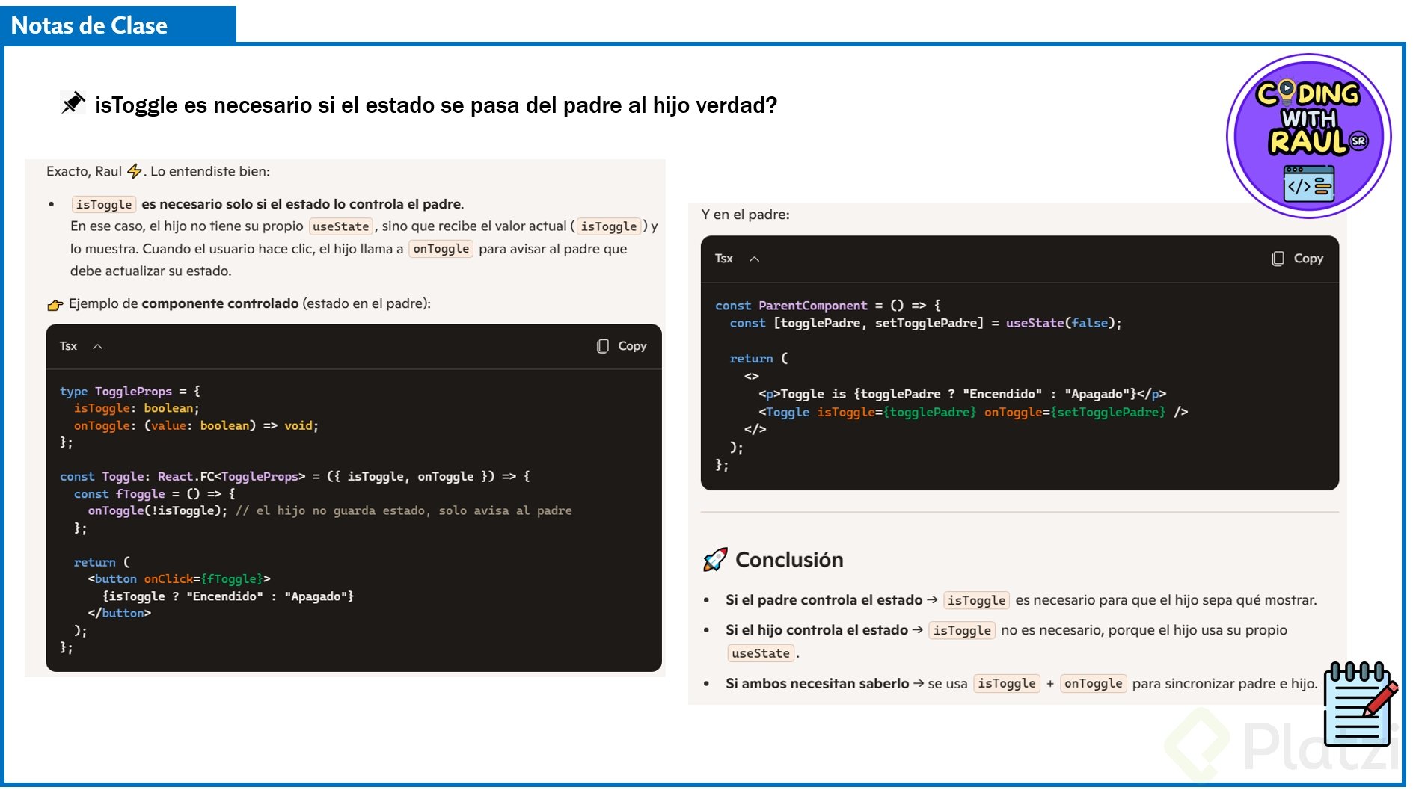Click the isToggle chip before "no es necesario"
Image resolution: width=1413 pixels, height=793 pixels.
point(962,630)
